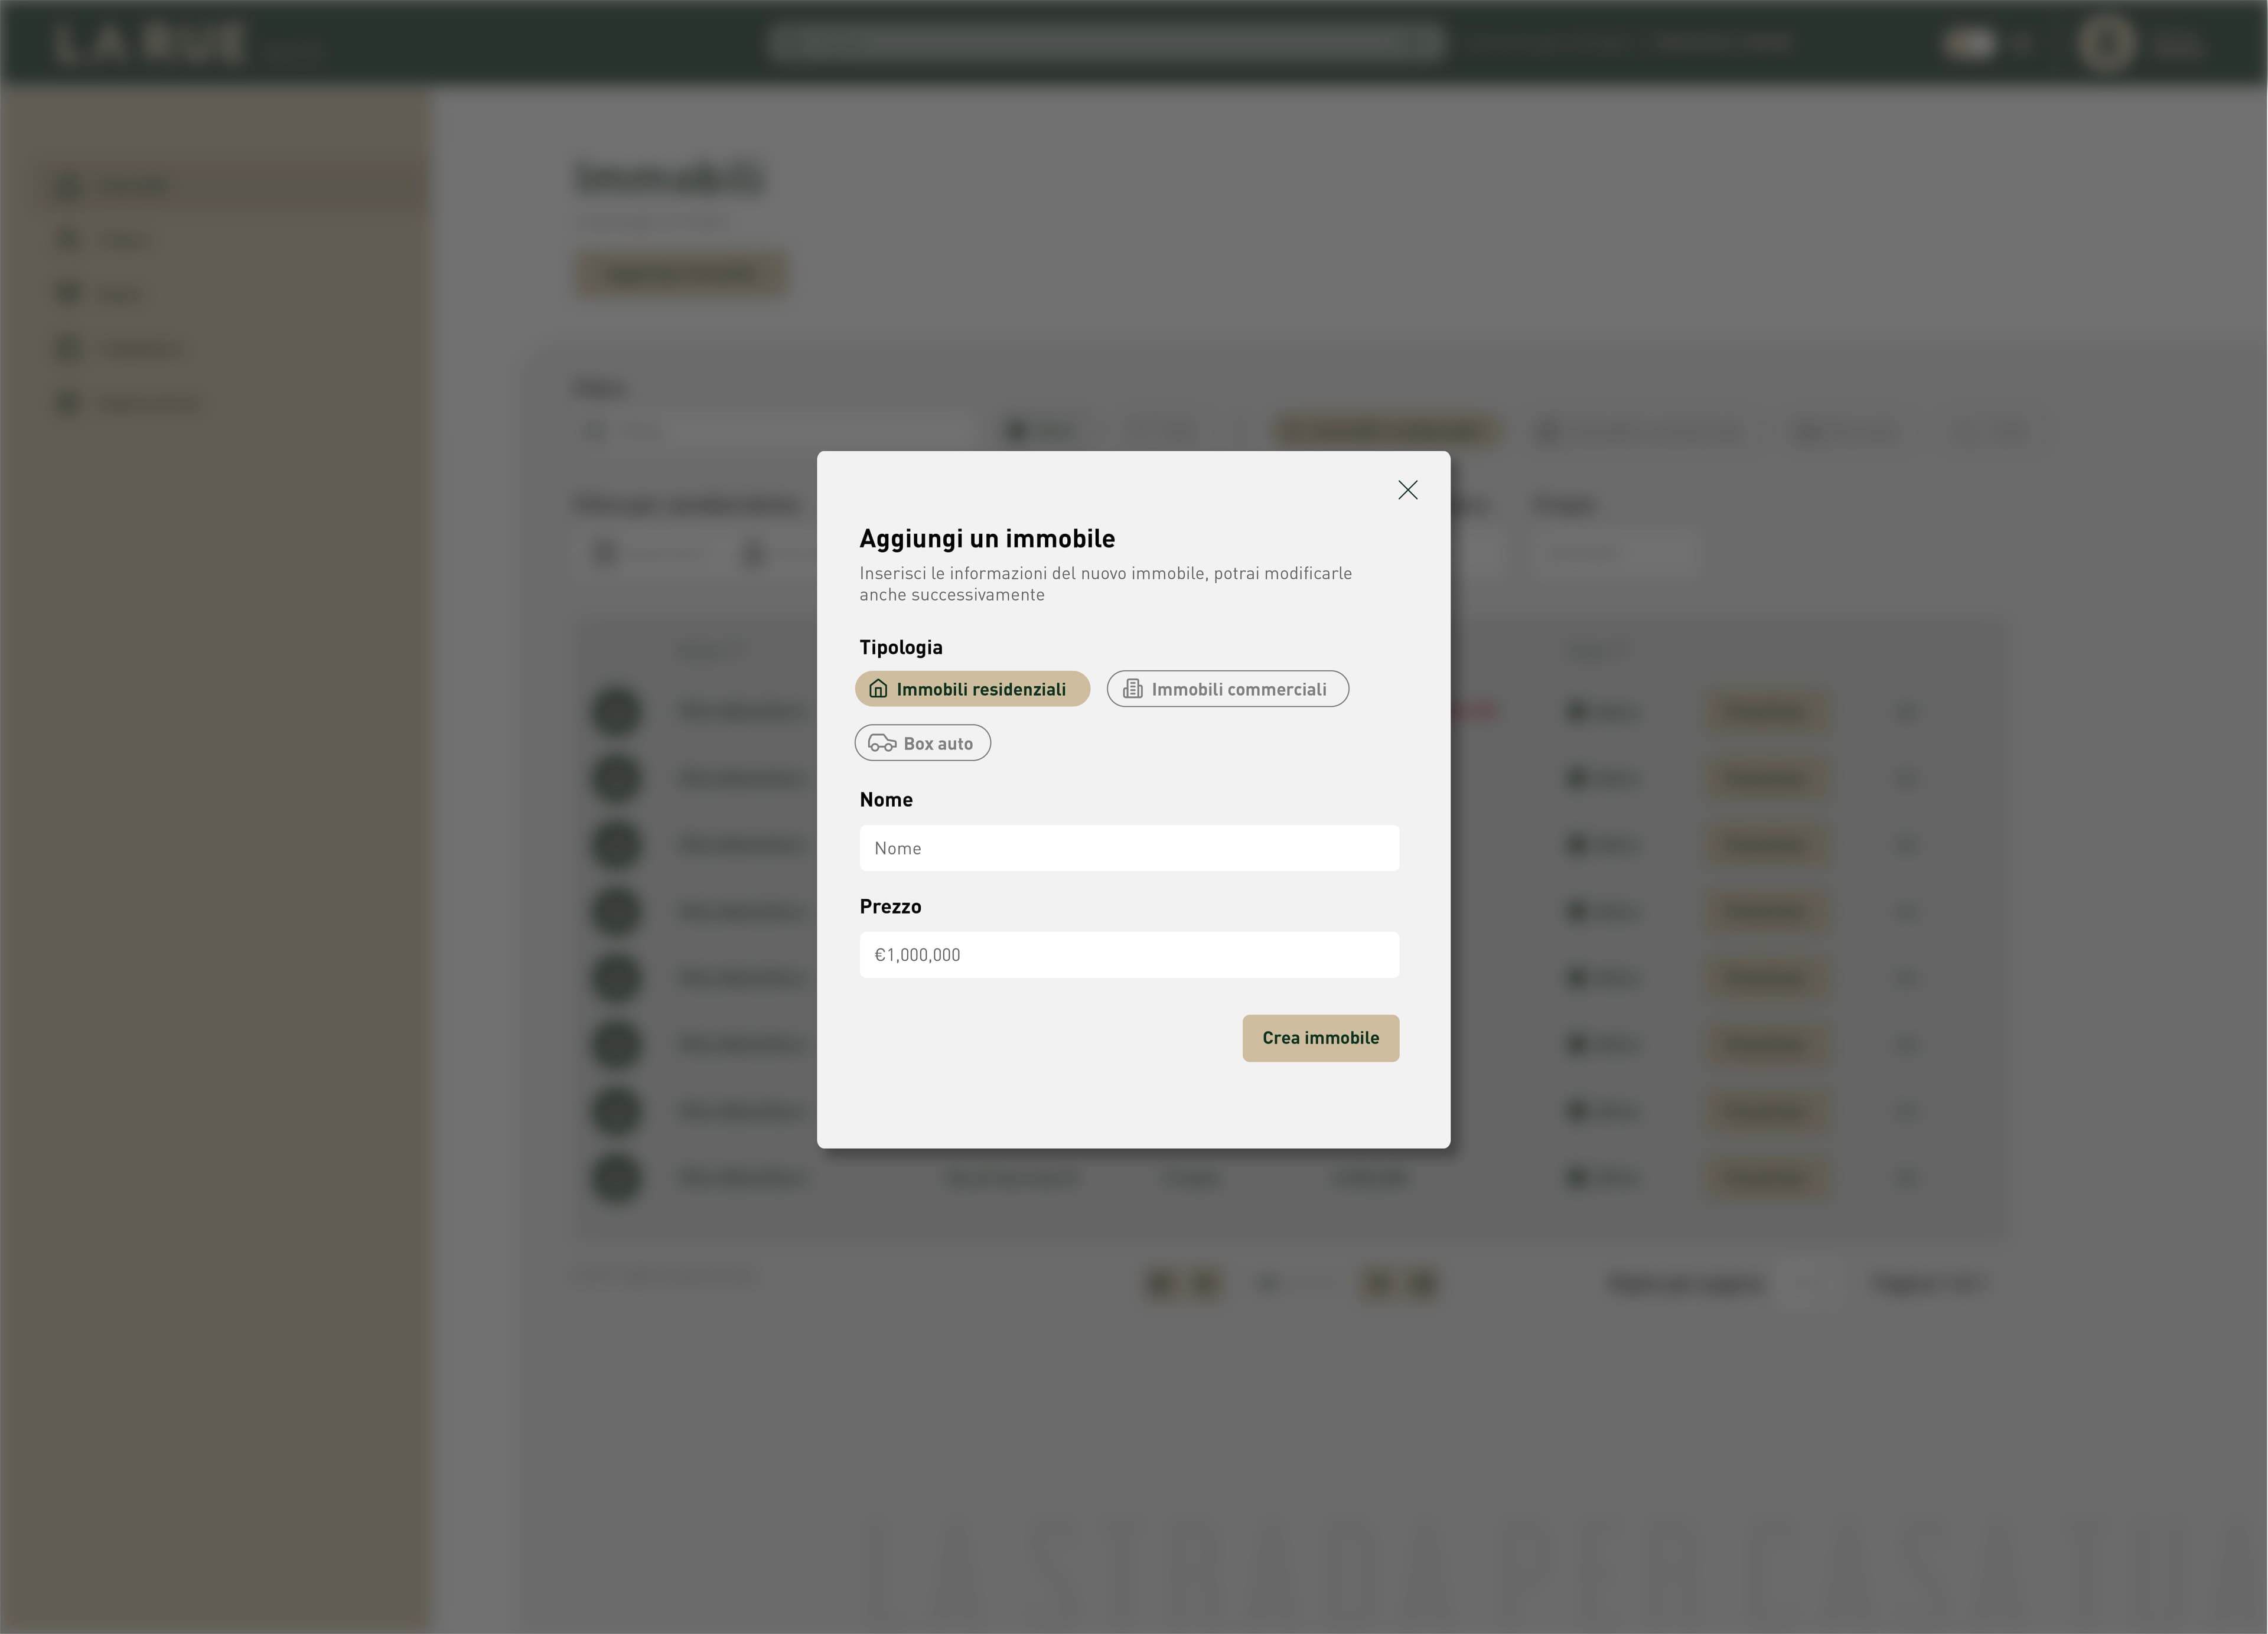Close the Aggiungi un immobile dialog

pos(1407,490)
